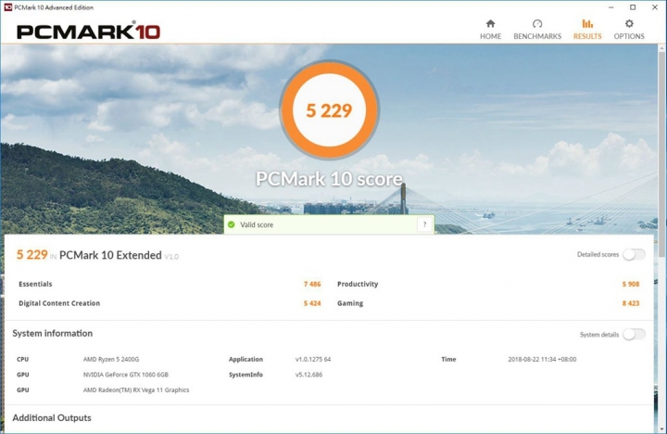Click the NVIDIA GeForce GTX 1060 6GB value
667x434 pixels.
pos(126,375)
